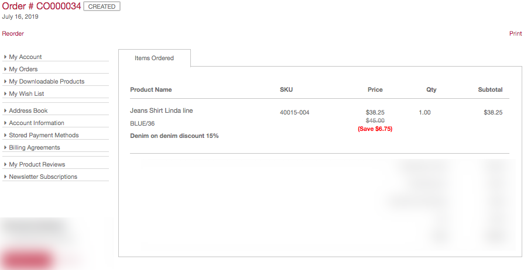The image size is (524, 270).
Task: Click the Print link
Action: 515,34
